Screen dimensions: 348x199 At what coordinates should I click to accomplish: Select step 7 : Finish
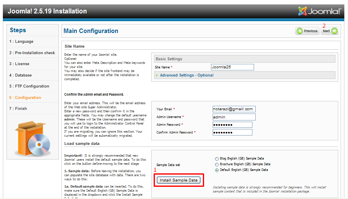click(18, 109)
